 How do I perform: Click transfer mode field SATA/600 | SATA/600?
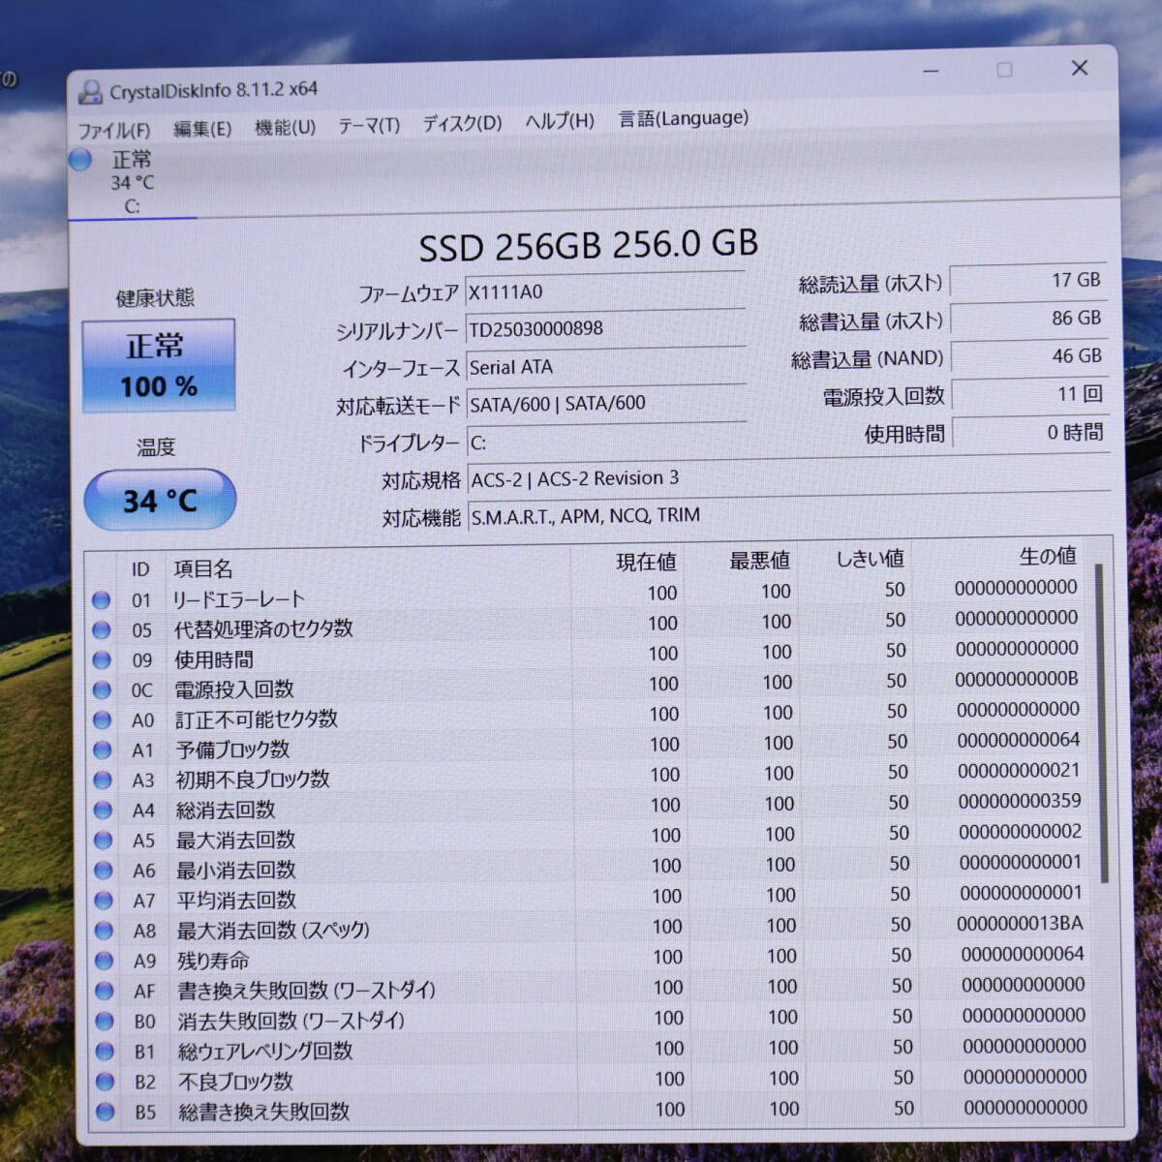[607, 404]
